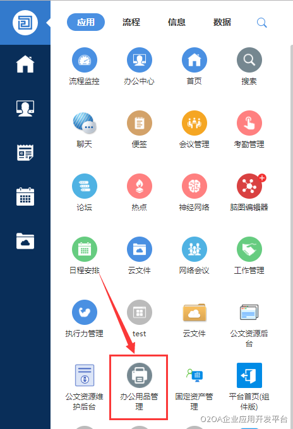293x429 pixels.
Task: Open the 会议管理 app
Action: [194, 129]
